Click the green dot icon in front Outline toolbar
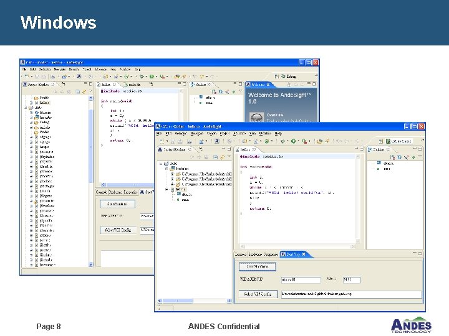Viewport: 449px width, 336px height. click(x=413, y=157)
